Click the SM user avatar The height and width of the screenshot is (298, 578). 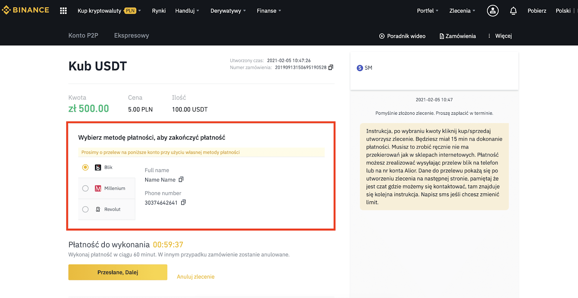pyautogui.click(x=360, y=68)
